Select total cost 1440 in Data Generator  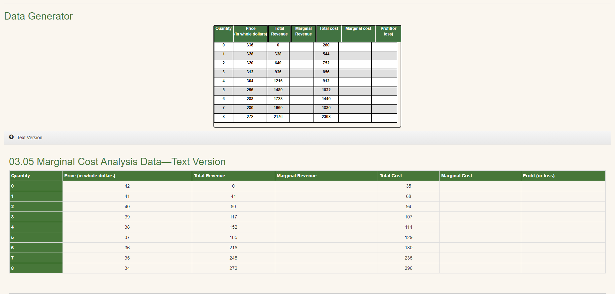(326, 99)
